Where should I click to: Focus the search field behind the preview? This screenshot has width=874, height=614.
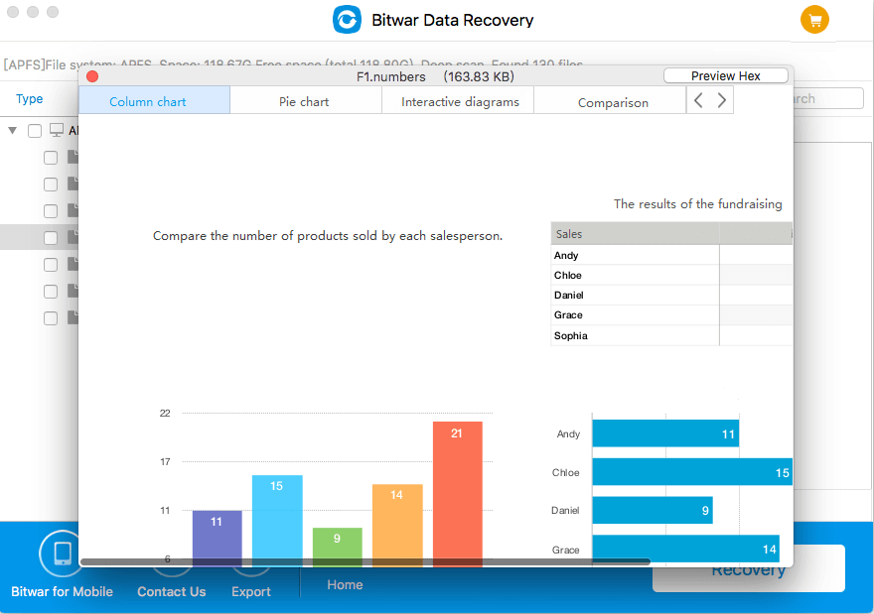coord(827,98)
